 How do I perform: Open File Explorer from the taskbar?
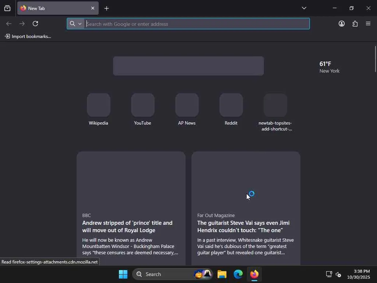pos(222,274)
